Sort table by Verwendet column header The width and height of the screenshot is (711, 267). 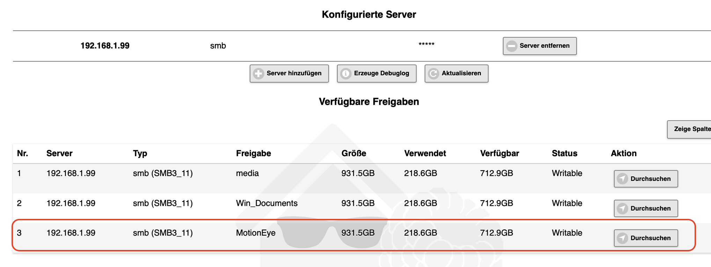(425, 153)
